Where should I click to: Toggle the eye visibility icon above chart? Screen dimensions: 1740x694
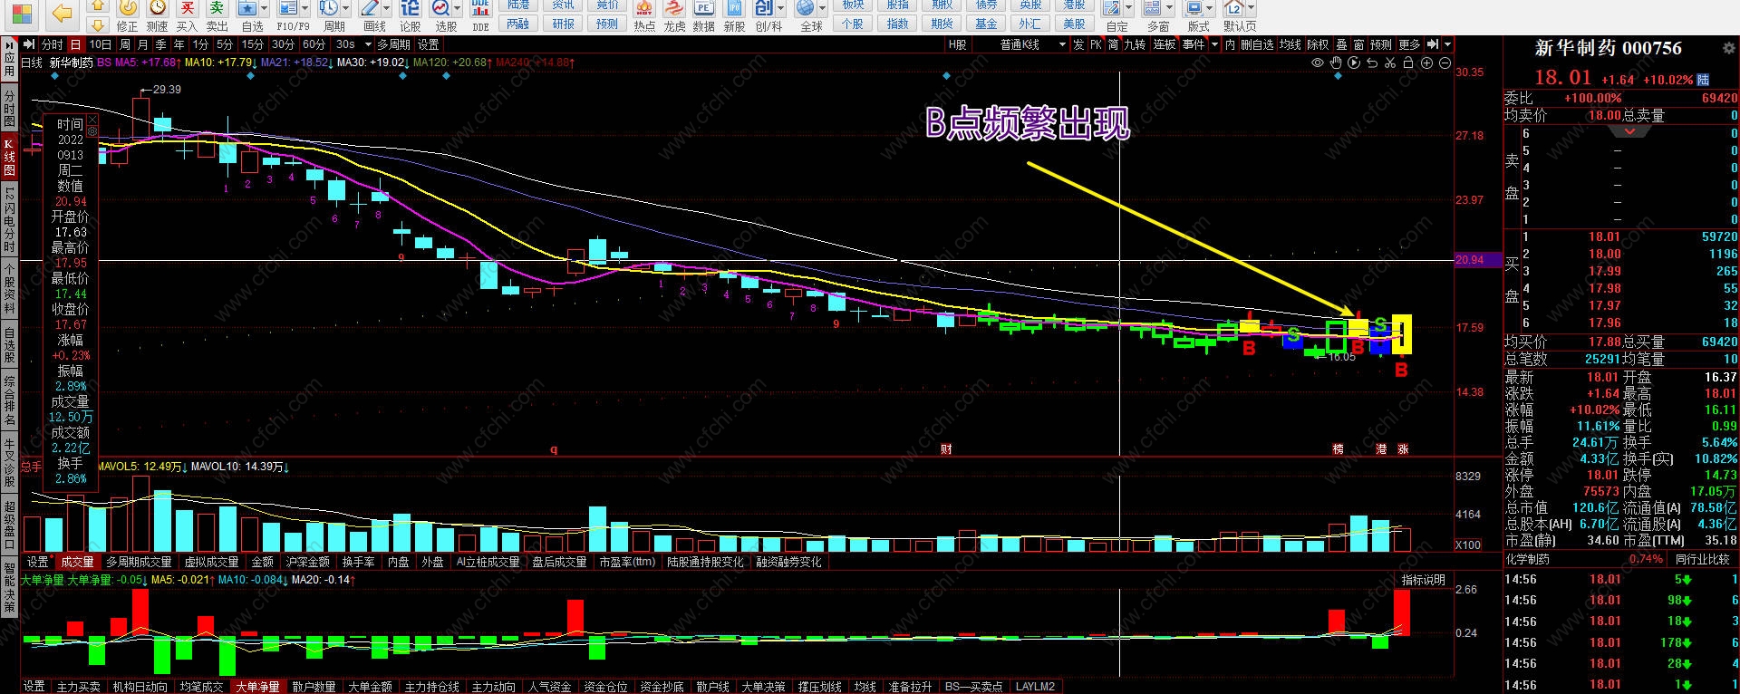pos(1318,63)
